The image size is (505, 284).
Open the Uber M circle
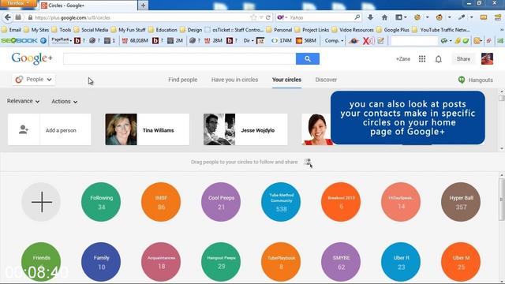click(x=461, y=262)
